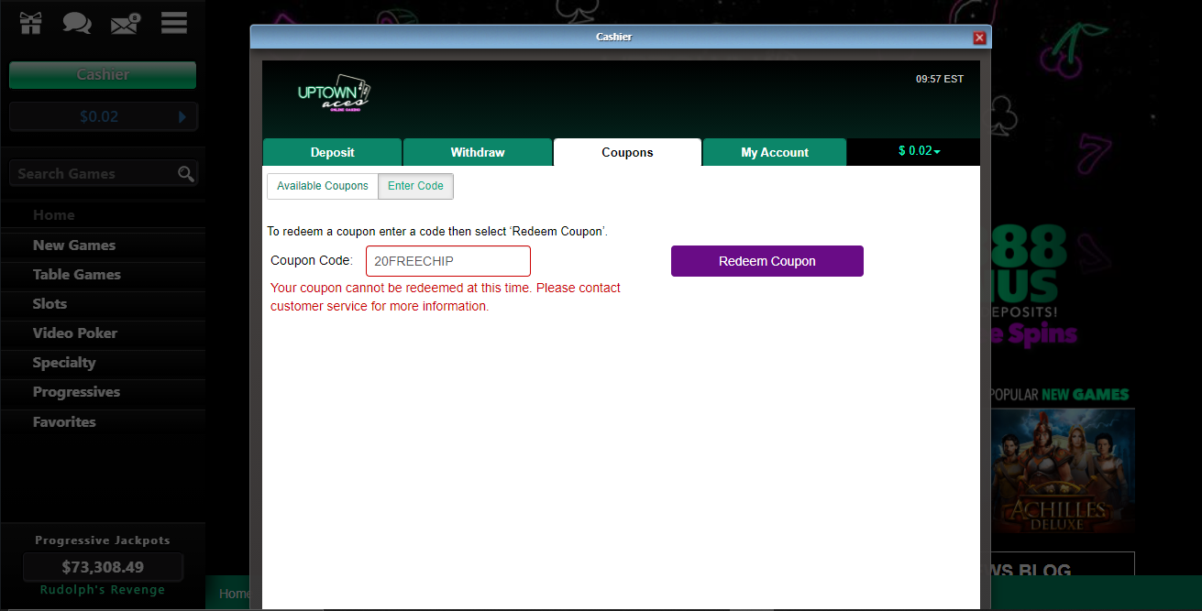This screenshot has height=611, width=1202.
Task: Open the Withdraw tab
Action: tap(477, 152)
